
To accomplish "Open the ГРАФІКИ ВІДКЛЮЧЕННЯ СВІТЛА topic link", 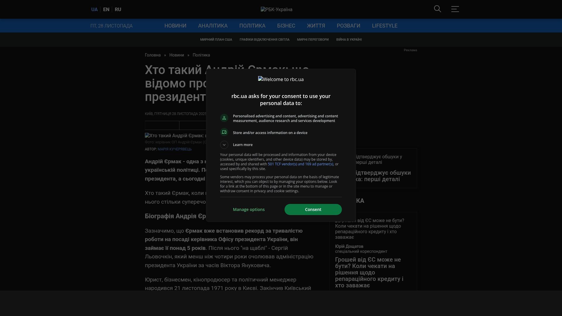I will tap(264, 39).
